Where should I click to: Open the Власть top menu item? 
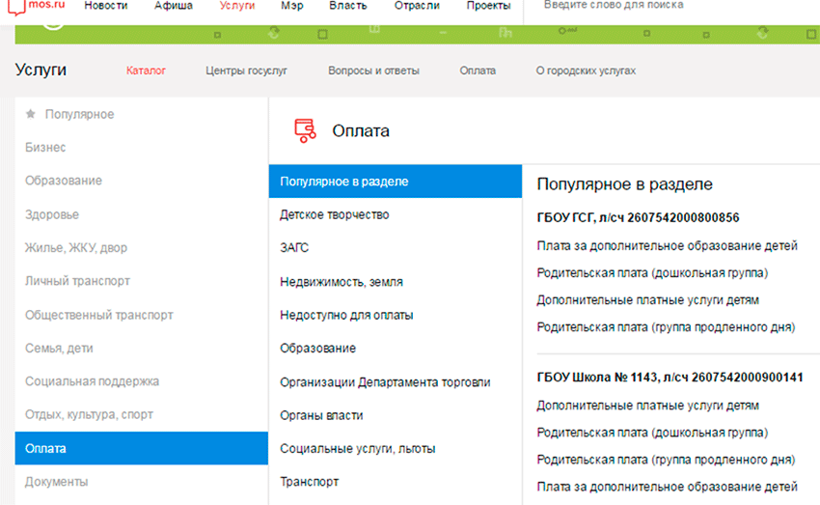tap(348, 6)
